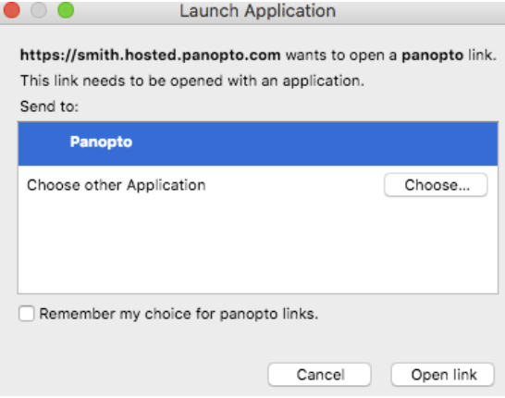Confirm with the Open link button
The image size is (505, 398).
443,375
